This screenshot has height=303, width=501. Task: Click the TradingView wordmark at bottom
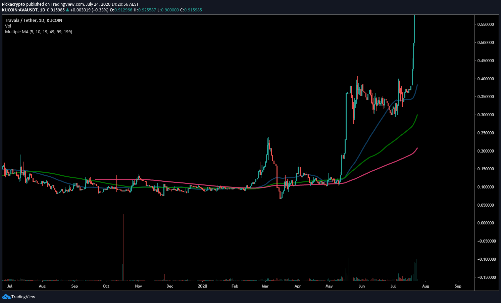(x=23, y=297)
